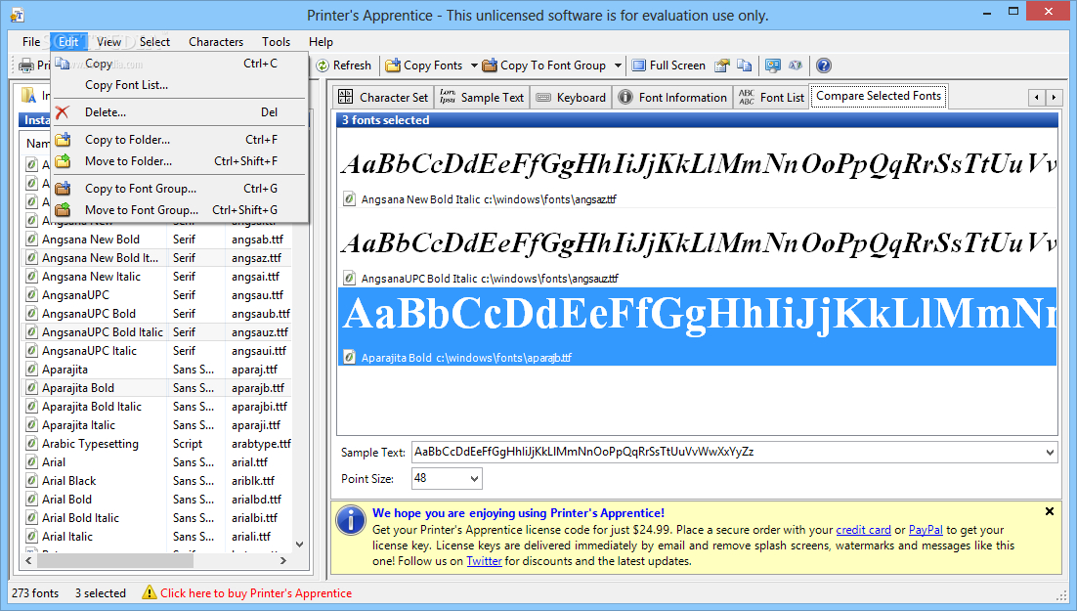
Task: Click the warning icon in status bar
Action: 150,592
